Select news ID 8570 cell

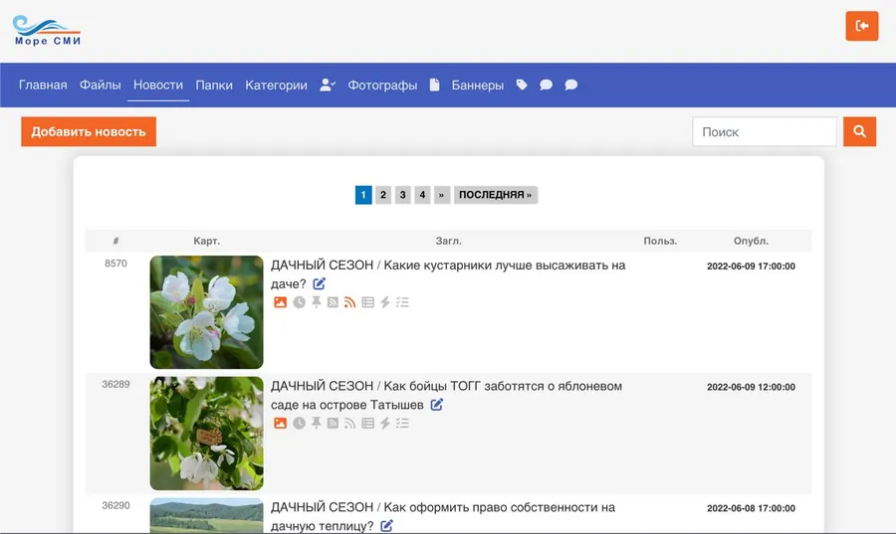tap(116, 264)
